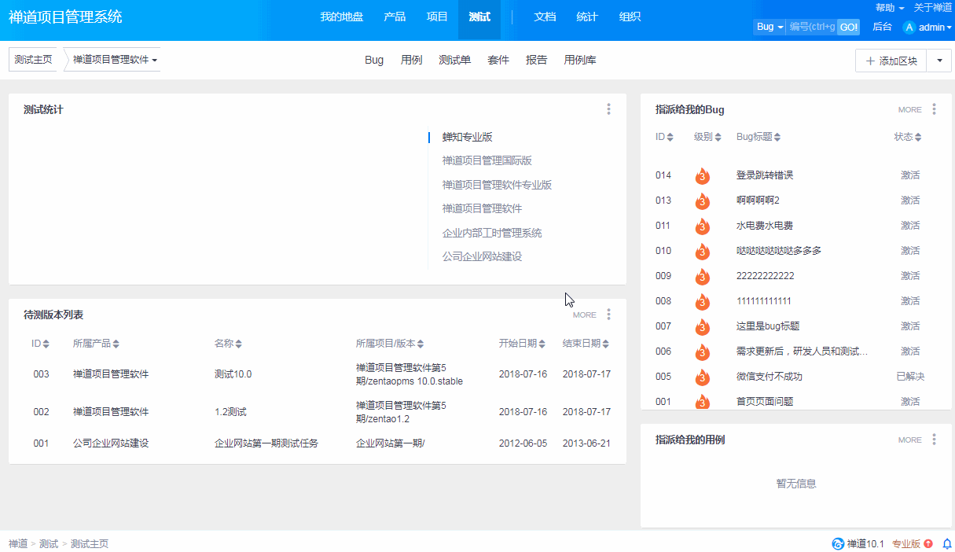Click the ID search input field
This screenshot has height=552, width=955.
[811, 28]
